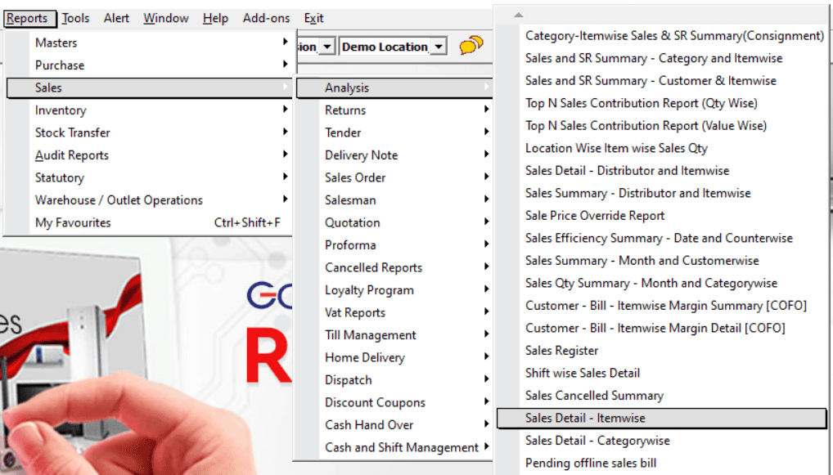Click the scroll-up arrow atop the Analysis submenu

(519, 15)
